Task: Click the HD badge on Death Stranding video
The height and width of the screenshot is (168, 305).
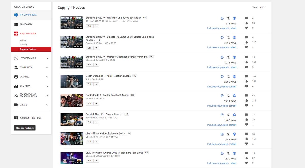Action: (x=135, y=76)
